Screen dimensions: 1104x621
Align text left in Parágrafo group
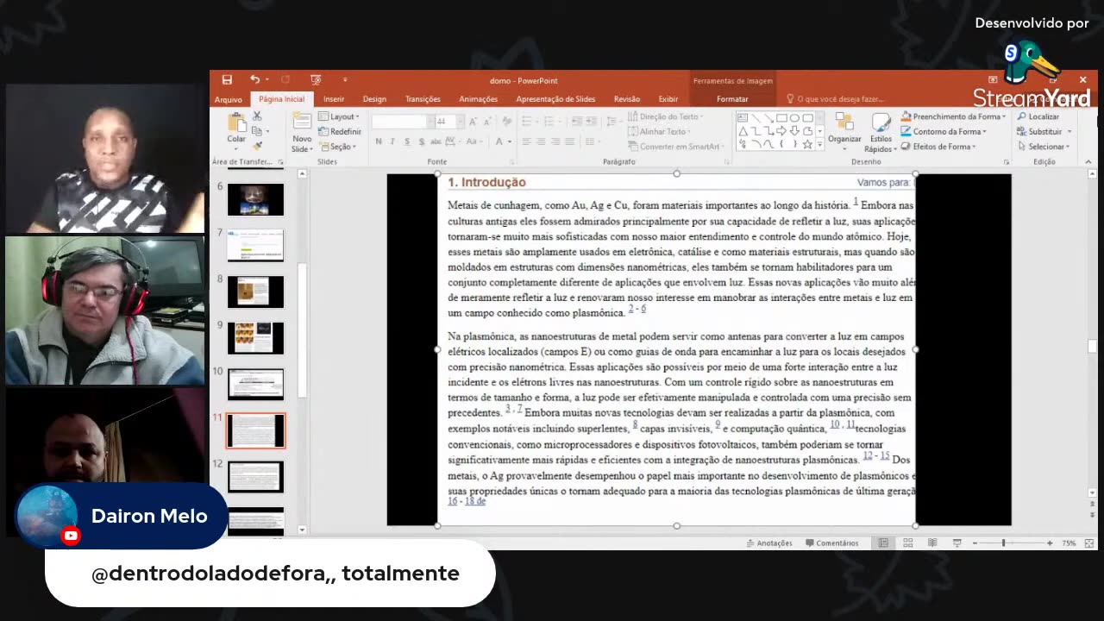[527, 141]
